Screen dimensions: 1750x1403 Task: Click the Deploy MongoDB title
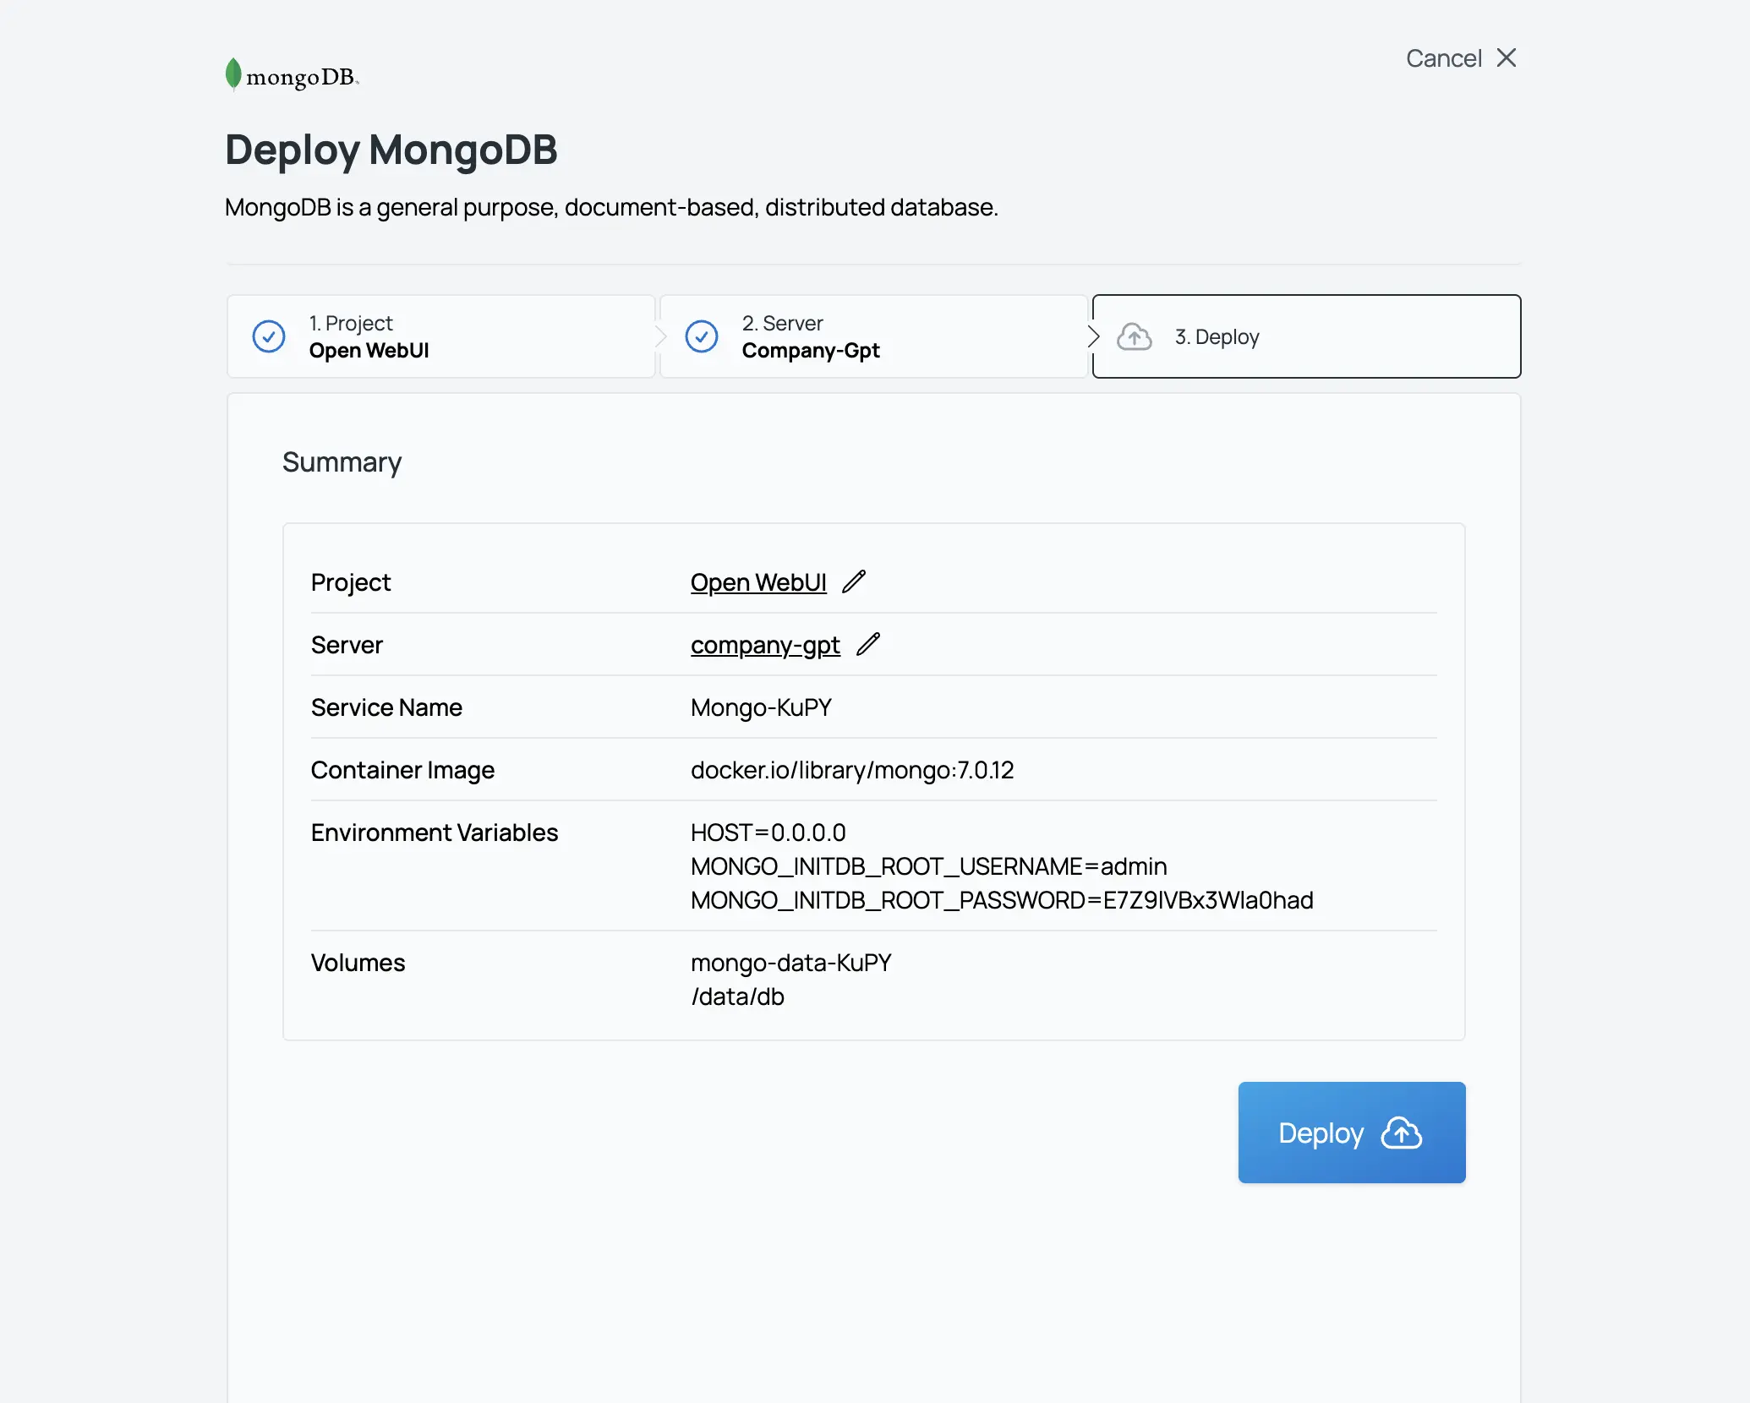tap(391, 150)
